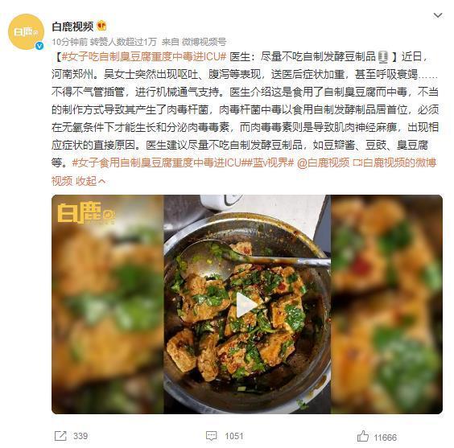The image size is (454, 448).
Task: Collapse the post text with 收起
Action: tap(90, 181)
